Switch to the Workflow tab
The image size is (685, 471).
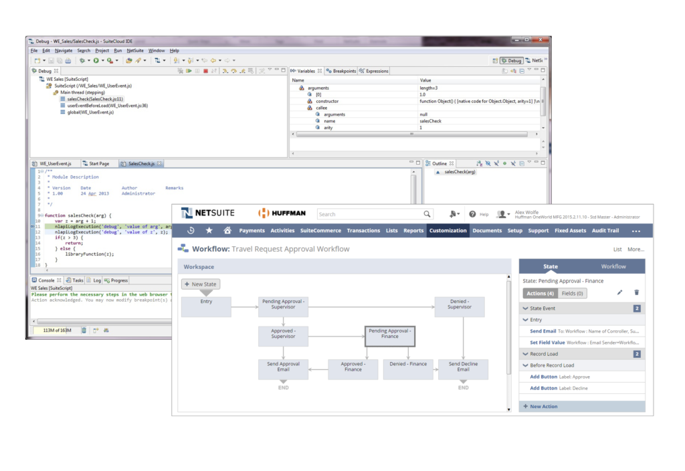(613, 266)
